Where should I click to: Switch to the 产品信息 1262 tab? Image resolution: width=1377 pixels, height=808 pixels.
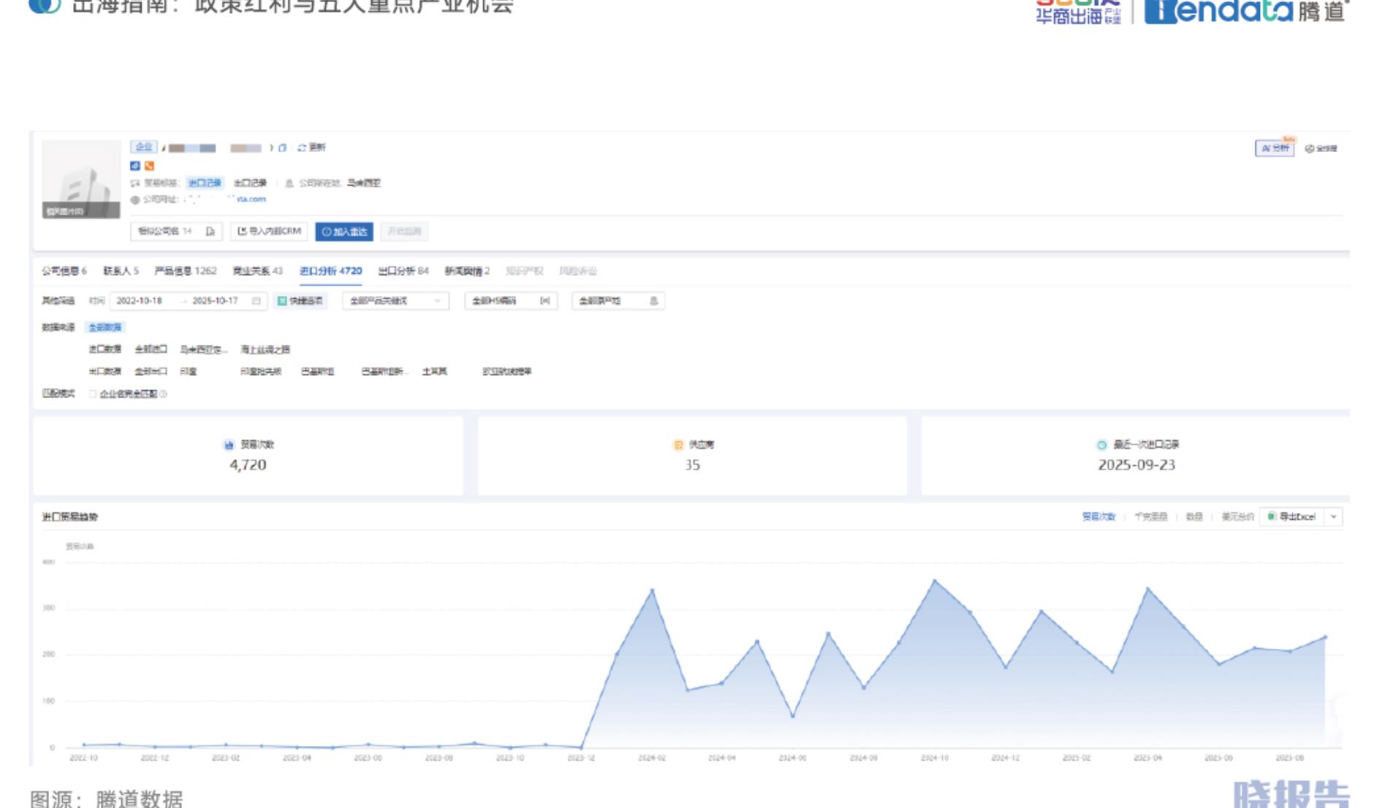pyautogui.click(x=186, y=271)
